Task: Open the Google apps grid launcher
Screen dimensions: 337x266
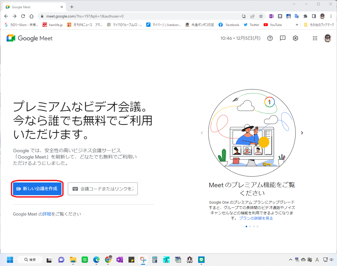Action: click(315, 38)
